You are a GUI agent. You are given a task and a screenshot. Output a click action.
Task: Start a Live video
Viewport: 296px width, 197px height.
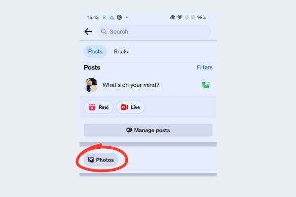tap(130, 107)
